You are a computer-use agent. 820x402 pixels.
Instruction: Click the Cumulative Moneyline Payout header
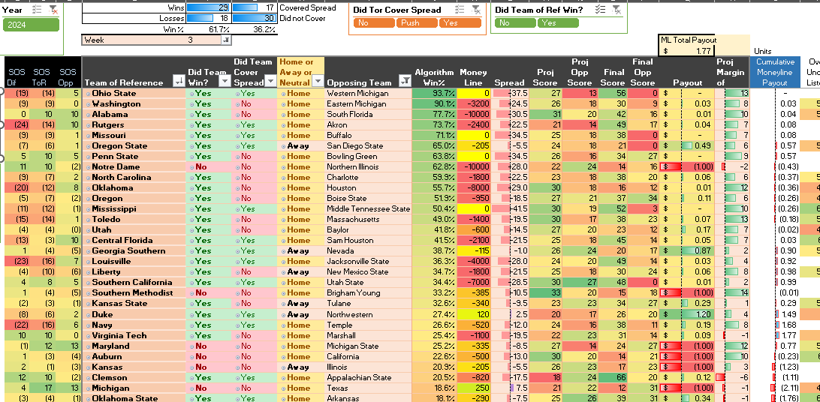[x=774, y=72]
